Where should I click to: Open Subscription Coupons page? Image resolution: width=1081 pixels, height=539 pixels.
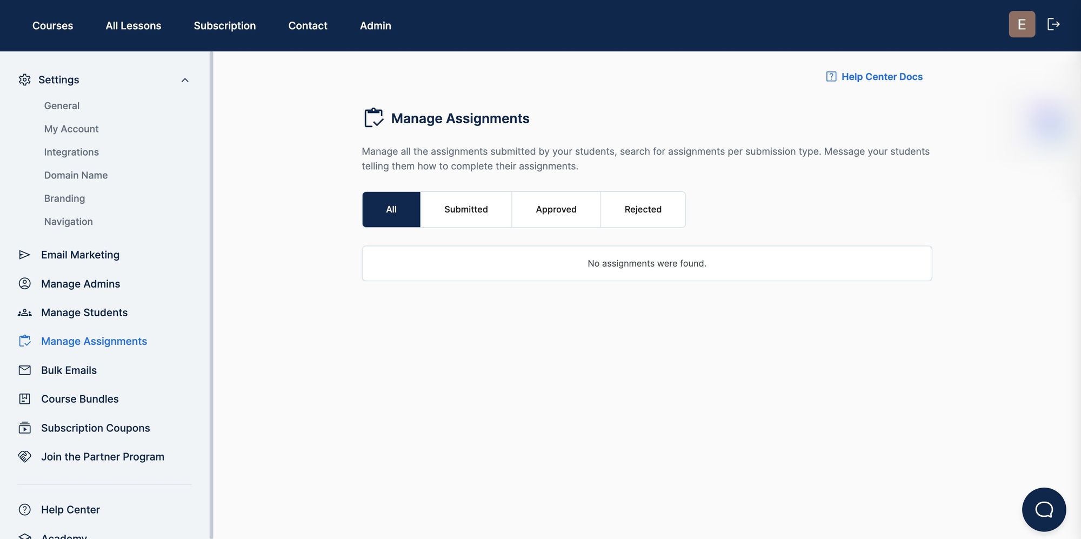tap(96, 428)
